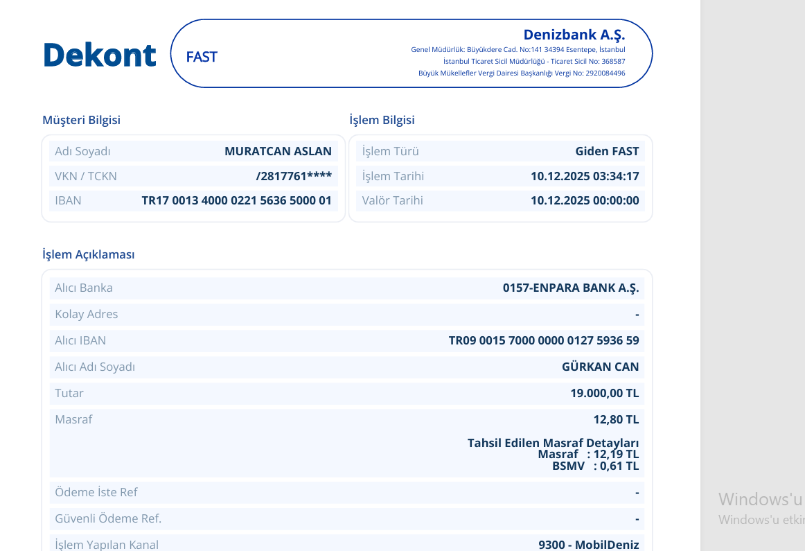Click the "Alıcı Banka" label
The image size is (805, 551).
(84, 288)
